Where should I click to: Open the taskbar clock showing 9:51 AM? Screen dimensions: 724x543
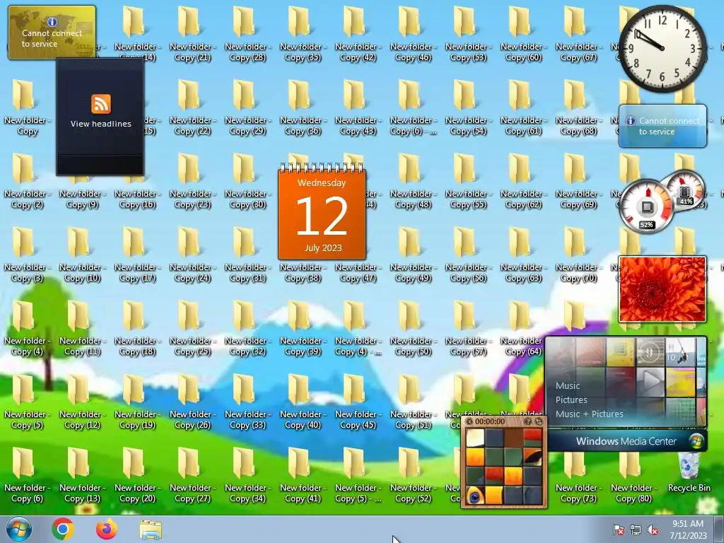click(x=688, y=530)
